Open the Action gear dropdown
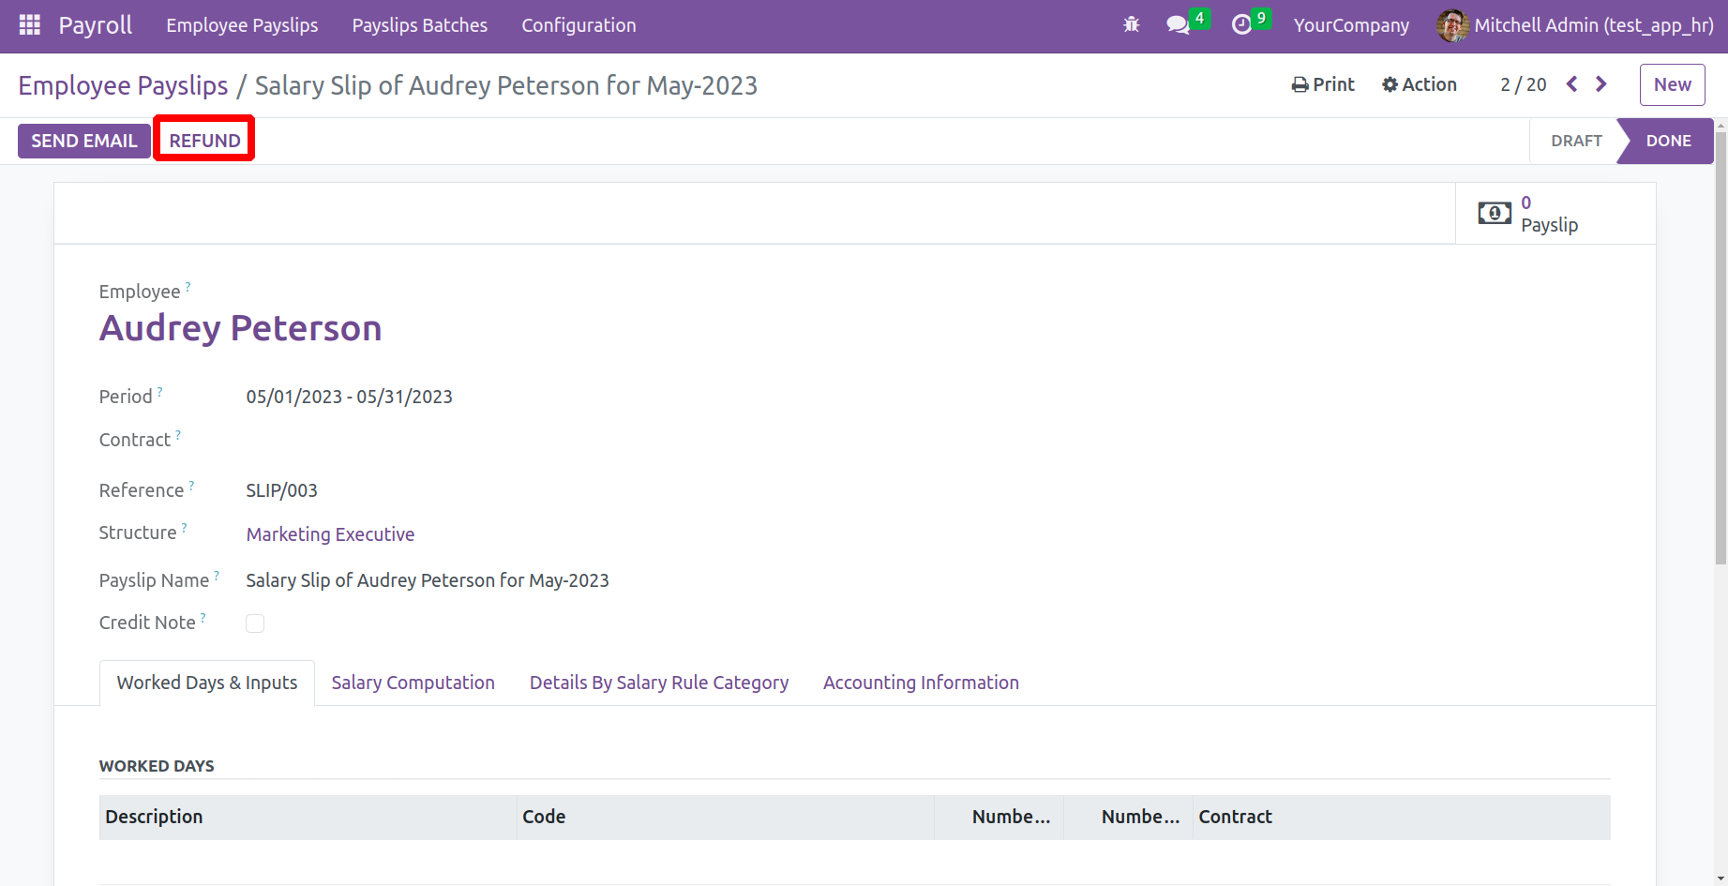 tap(1420, 84)
